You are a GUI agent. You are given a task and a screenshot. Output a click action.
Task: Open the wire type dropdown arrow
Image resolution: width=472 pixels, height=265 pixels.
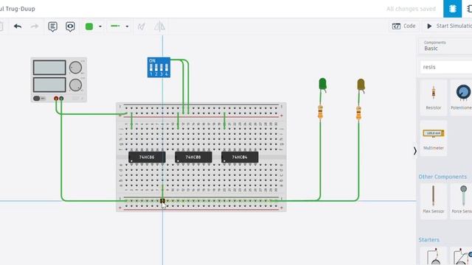127,26
